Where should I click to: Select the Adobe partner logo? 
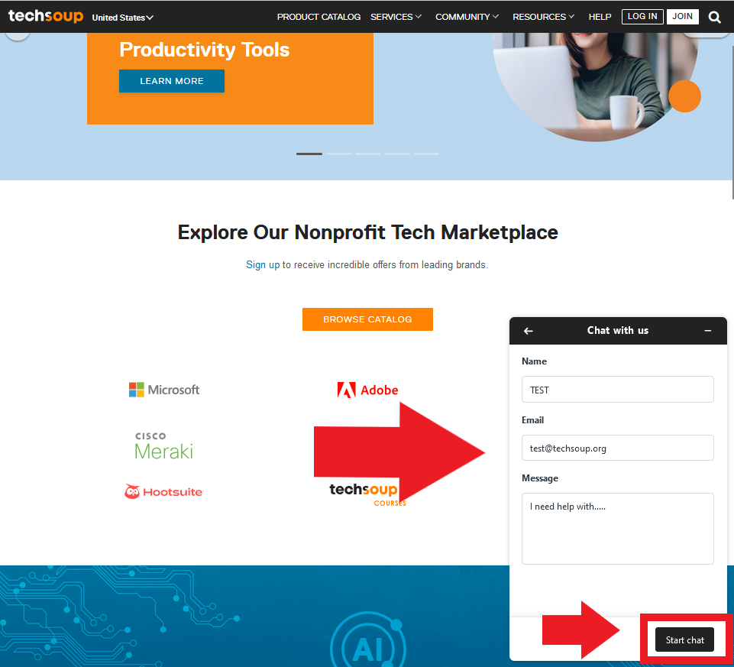(x=367, y=390)
